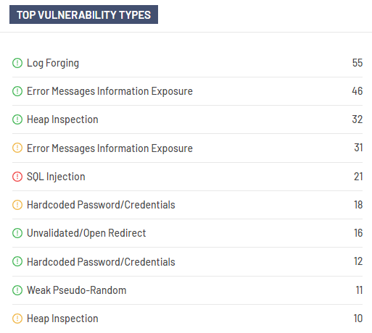372x333 pixels.
Task: Click the green icon next to Error Messages Information Exposure
Action: point(17,91)
